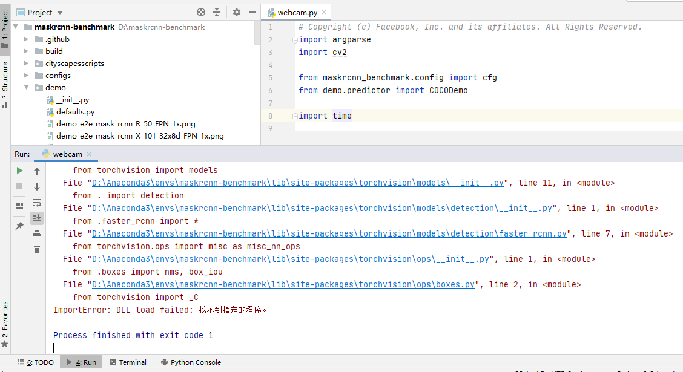The height and width of the screenshot is (372, 683).
Task: Expand the .github folder
Action: point(26,39)
